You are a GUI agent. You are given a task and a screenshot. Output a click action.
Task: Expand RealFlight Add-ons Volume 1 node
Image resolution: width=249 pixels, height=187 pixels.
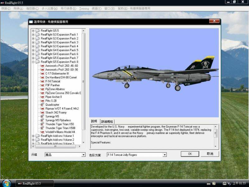(33, 136)
